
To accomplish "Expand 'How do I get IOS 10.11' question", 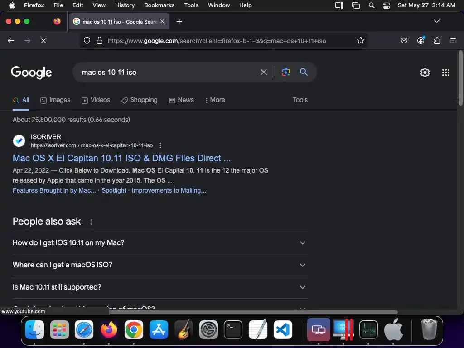I will [160, 243].
